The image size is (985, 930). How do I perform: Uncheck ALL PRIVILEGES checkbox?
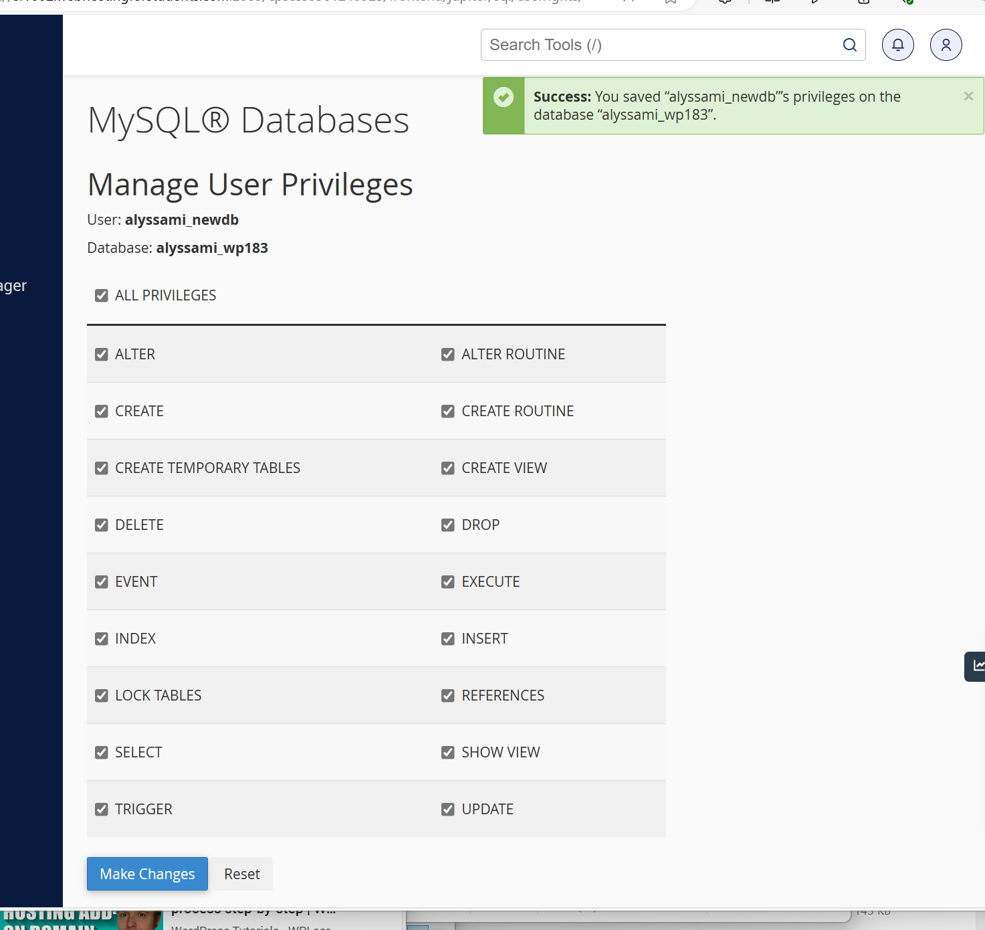coord(102,296)
